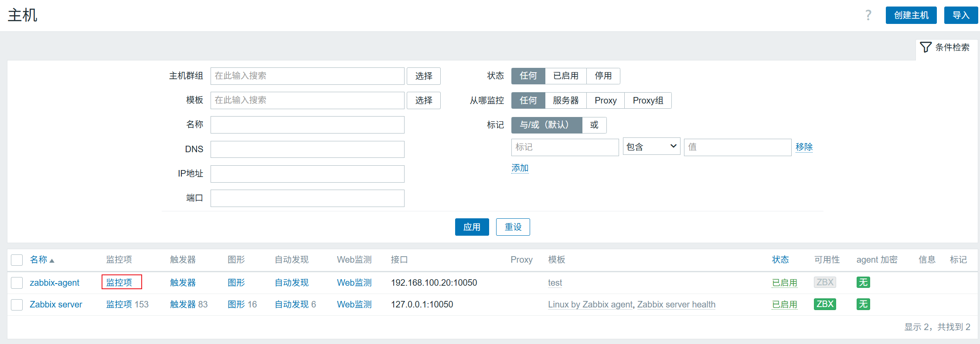Click the ZBX availability badge for Zabbix server
The height and width of the screenshot is (344, 980).
(x=825, y=304)
